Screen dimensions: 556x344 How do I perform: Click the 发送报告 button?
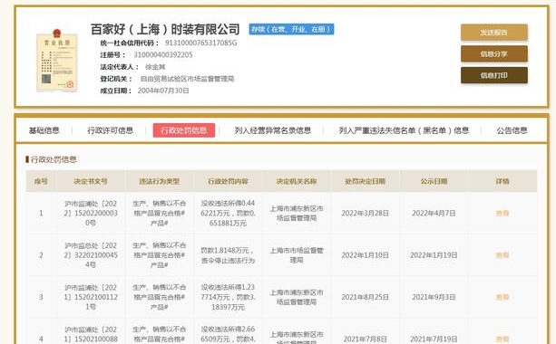click(494, 33)
